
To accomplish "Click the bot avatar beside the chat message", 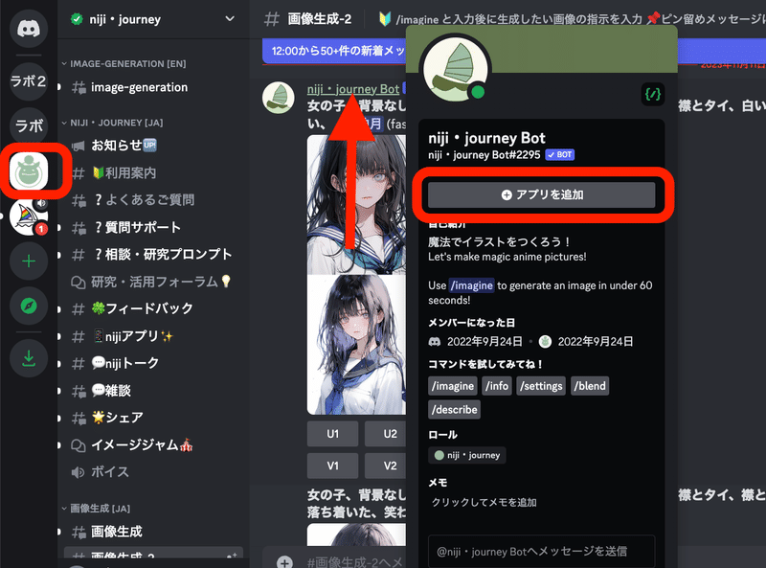I will (x=279, y=98).
